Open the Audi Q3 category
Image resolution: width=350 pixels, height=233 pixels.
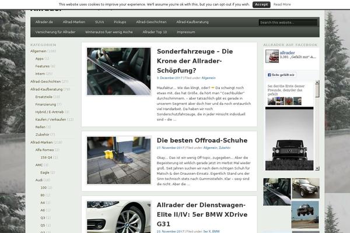coord(43,218)
